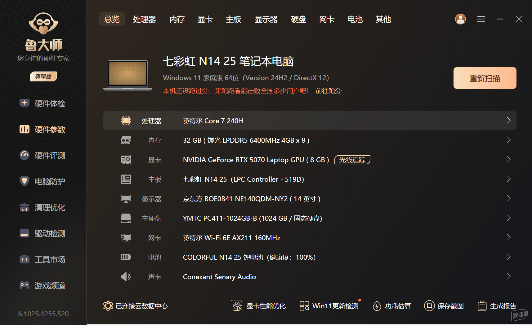This screenshot has height=325, width=532.
Task: Select the 英特尔 Core 7 240H text
Action: tap(213, 121)
